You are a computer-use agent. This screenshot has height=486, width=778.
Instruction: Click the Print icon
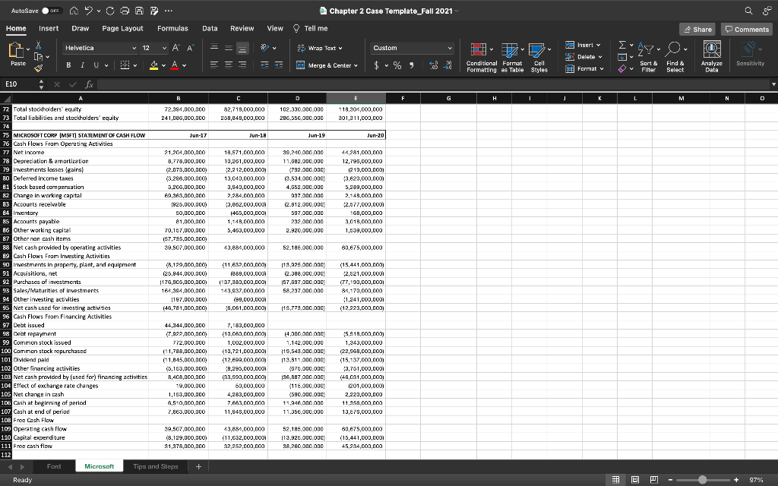pos(124,11)
